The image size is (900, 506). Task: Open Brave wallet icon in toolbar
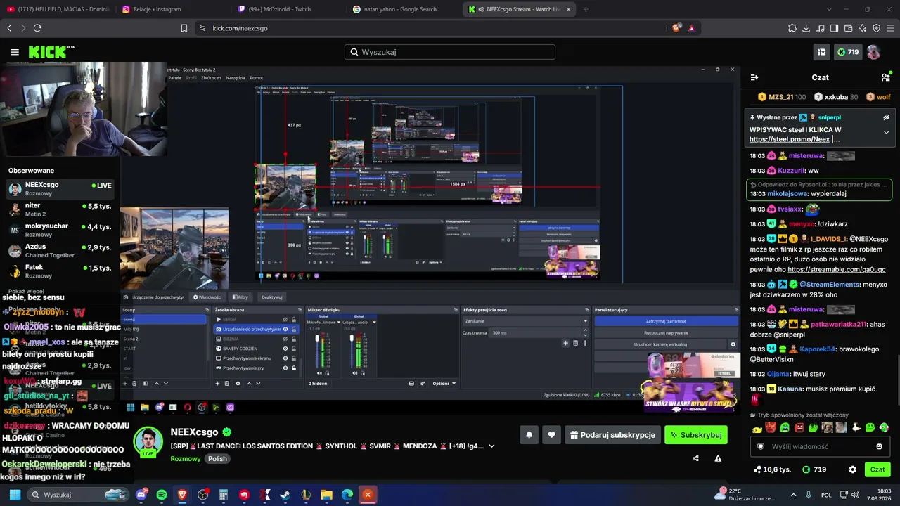[x=848, y=28]
